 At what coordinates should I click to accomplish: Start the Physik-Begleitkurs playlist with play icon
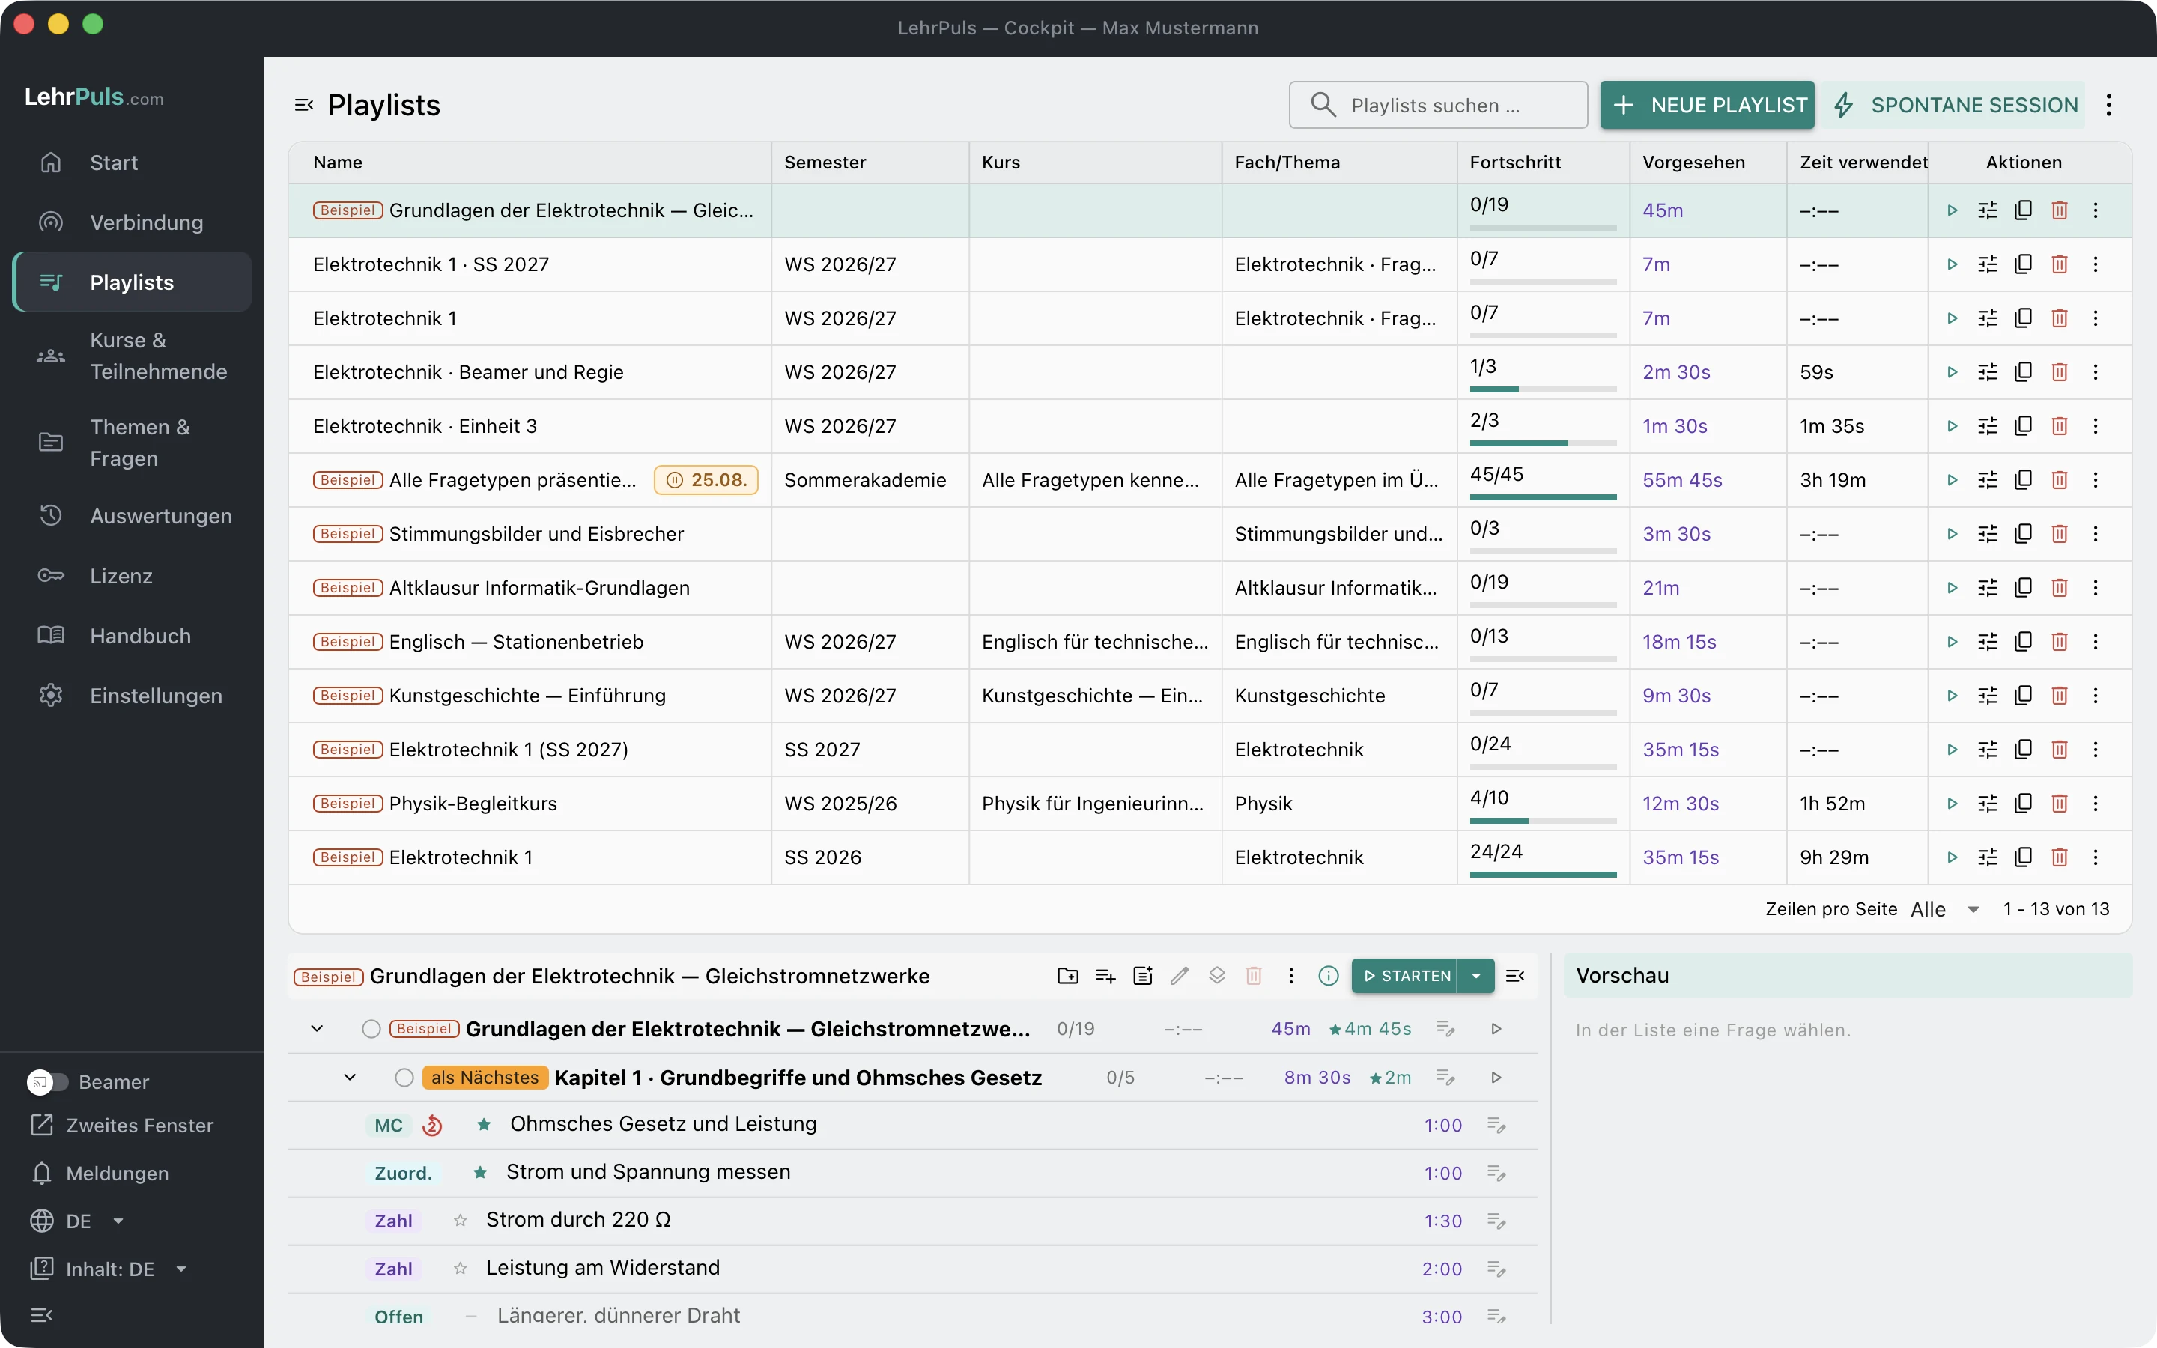1952,804
